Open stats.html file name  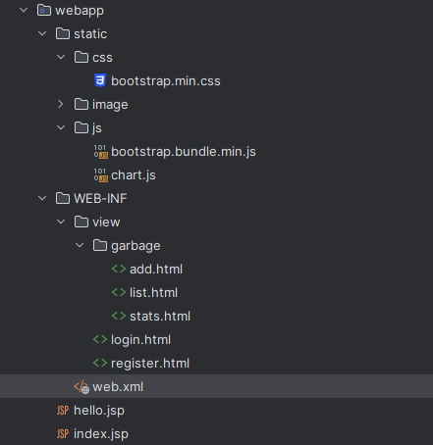[160, 317]
